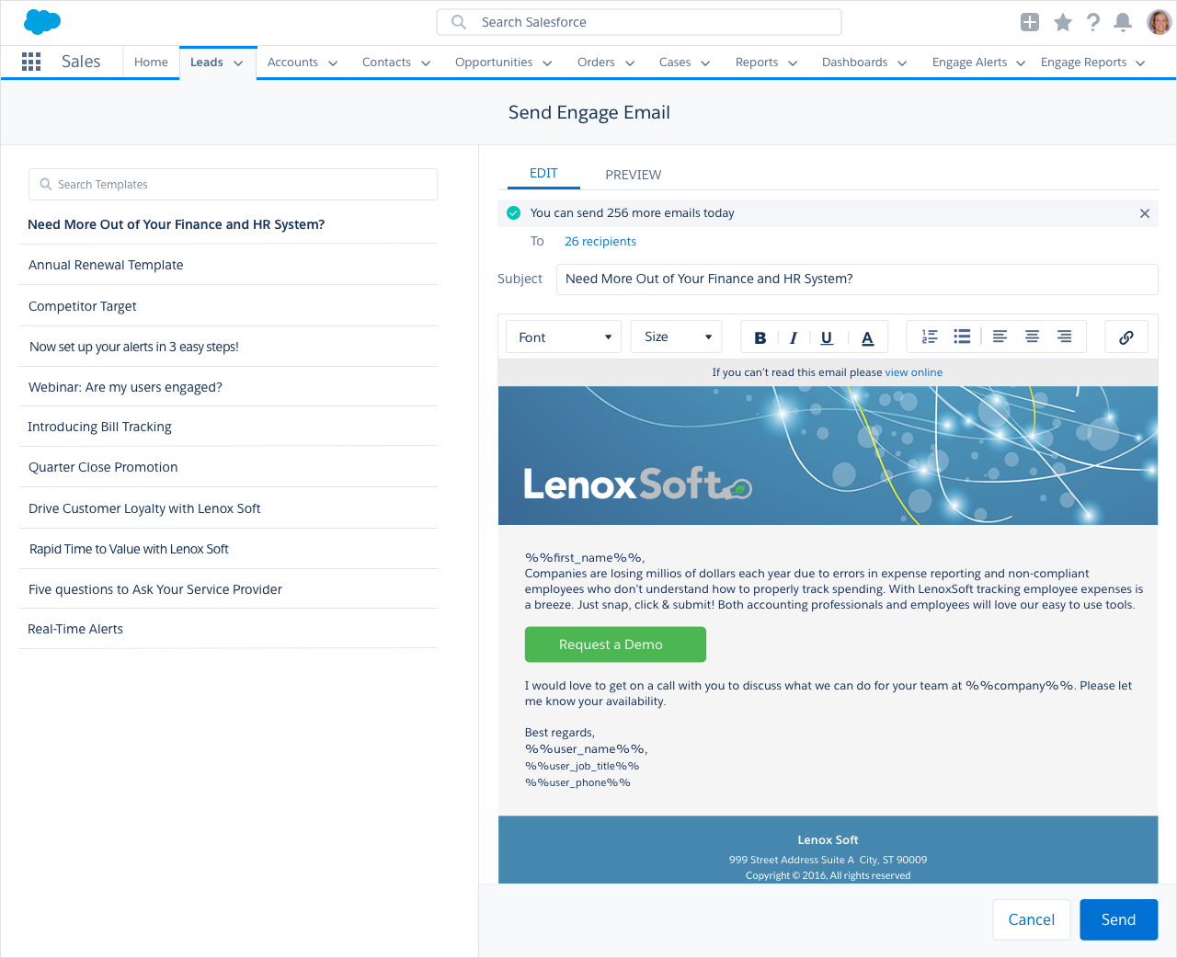Expand the Cases tab chevron
1177x958 pixels.
pyautogui.click(x=705, y=63)
